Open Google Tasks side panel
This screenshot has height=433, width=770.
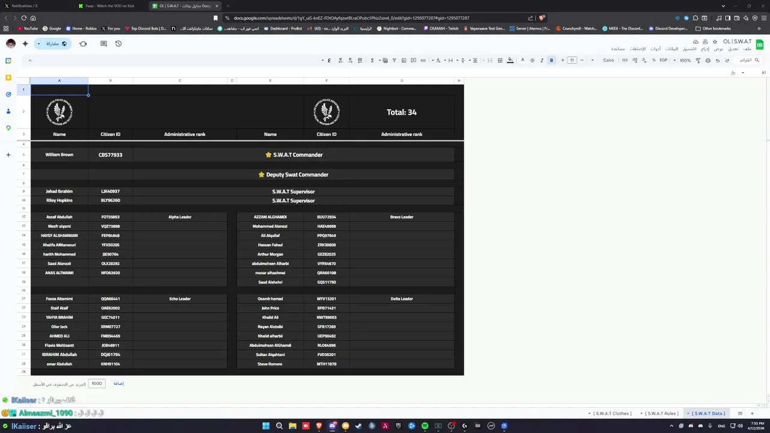(x=8, y=94)
